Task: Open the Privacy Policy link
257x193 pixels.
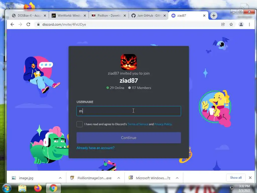Action: click(x=163, y=124)
